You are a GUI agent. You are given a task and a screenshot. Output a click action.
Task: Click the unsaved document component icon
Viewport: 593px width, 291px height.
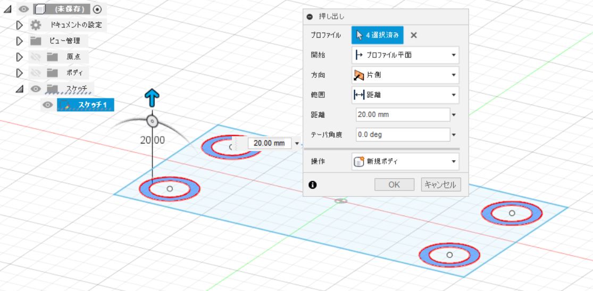[40, 9]
